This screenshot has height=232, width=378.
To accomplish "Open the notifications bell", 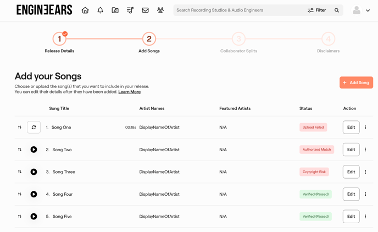I will tap(100, 10).
